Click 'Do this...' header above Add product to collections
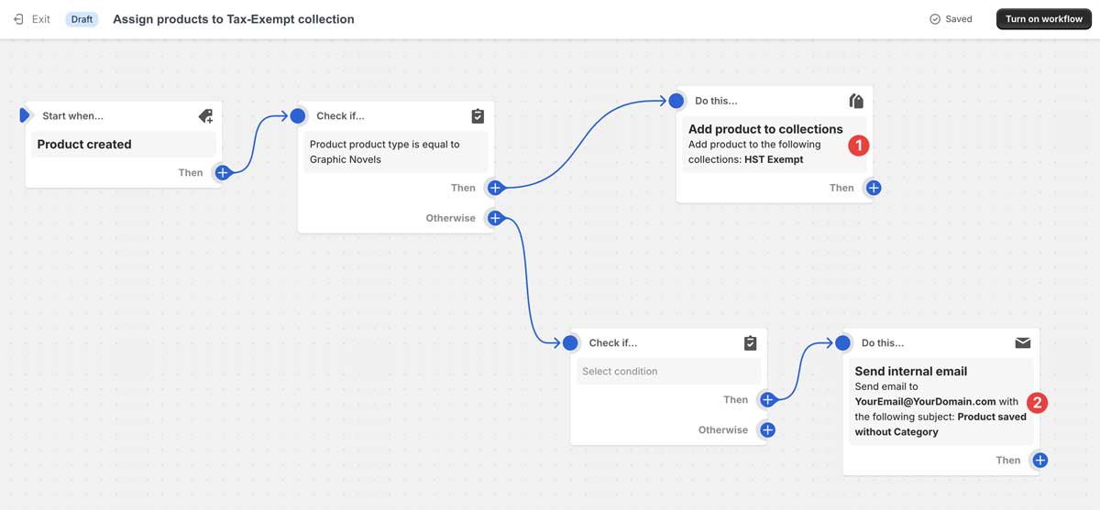The width and height of the screenshot is (1100, 510). pyautogui.click(x=716, y=101)
